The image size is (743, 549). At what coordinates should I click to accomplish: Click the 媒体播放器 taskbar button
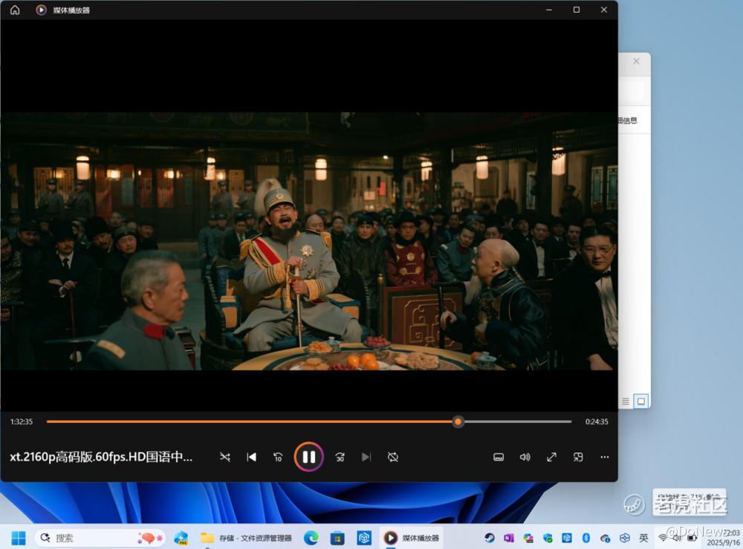pos(412,538)
